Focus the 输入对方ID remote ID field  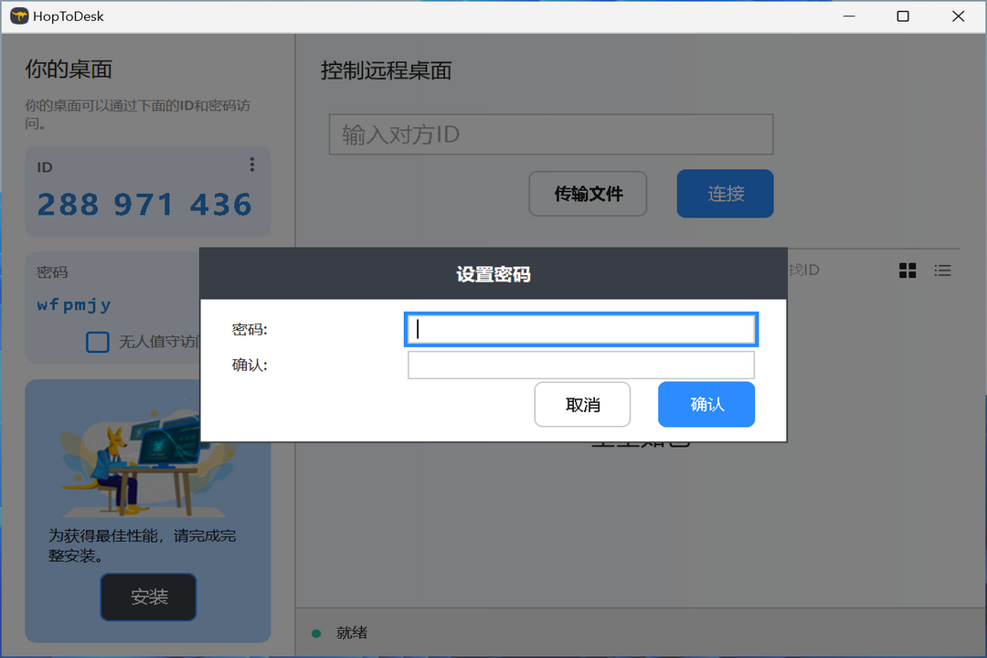[x=550, y=133]
